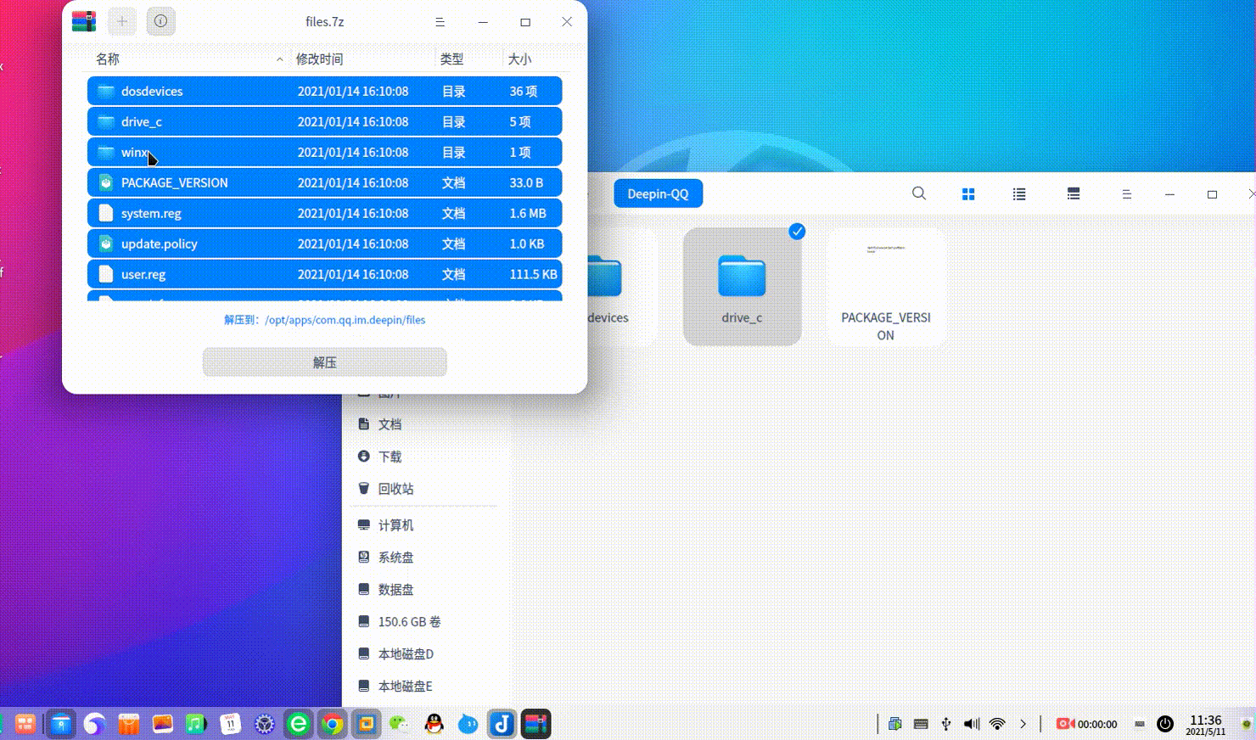Click the screen recorder icon in tray
The width and height of the screenshot is (1256, 740).
(x=1065, y=724)
